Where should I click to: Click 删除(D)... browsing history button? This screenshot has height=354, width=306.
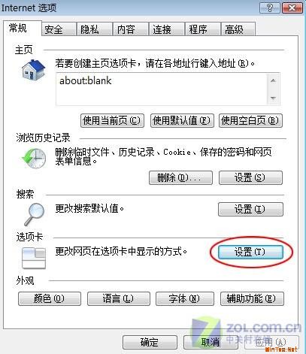180,178
